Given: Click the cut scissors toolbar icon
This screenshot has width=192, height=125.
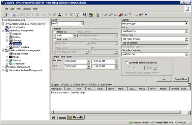Looking at the screenshot, I should click(44, 15).
